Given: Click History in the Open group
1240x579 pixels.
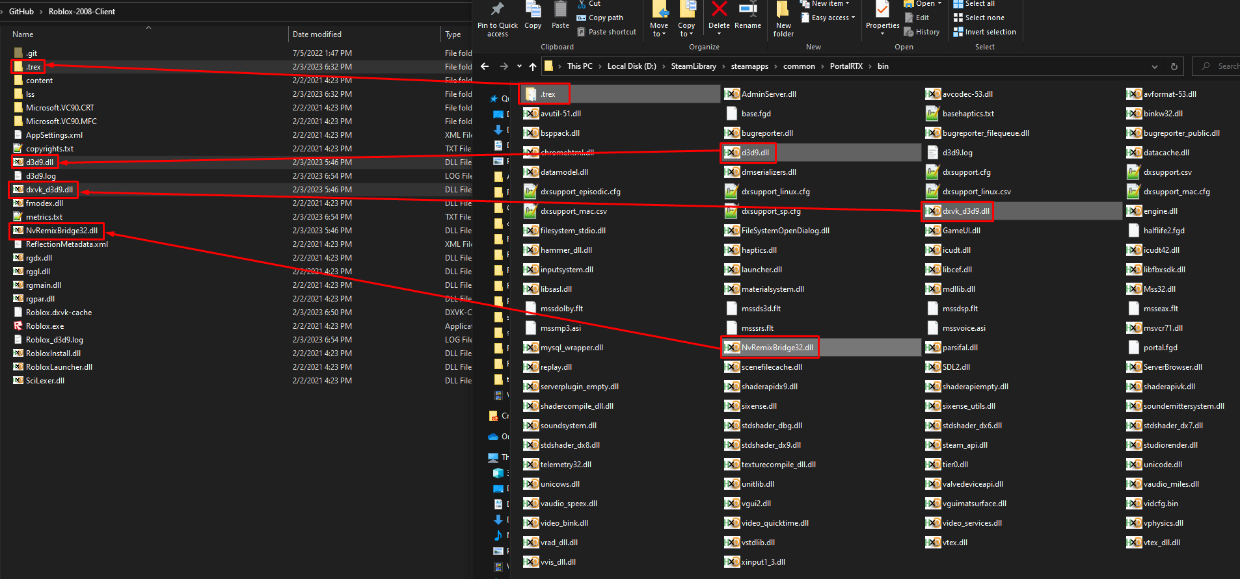Looking at the screenshot, I should (x=922, y=32).
